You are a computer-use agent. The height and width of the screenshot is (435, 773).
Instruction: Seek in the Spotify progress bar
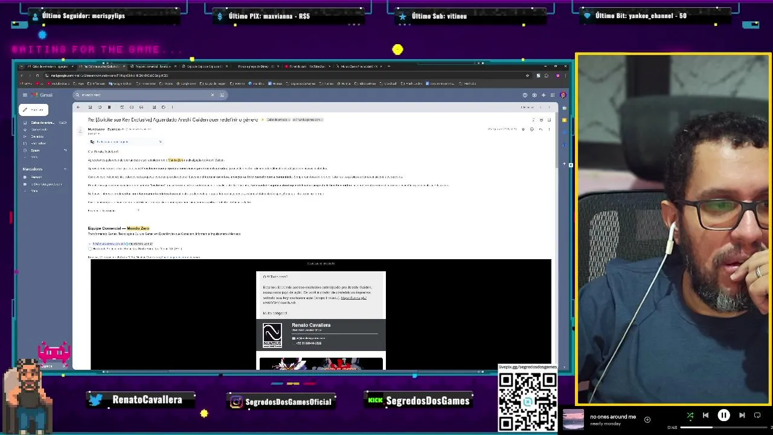tap(723, 427)
